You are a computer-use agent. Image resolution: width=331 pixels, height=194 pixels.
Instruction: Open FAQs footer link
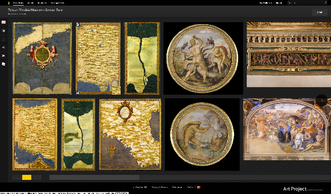click(x=190, y=187)
